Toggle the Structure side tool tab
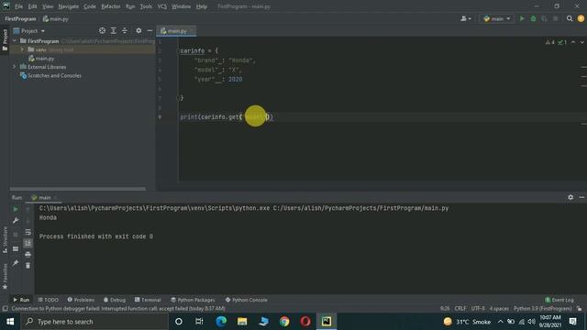 coord(5,240)
